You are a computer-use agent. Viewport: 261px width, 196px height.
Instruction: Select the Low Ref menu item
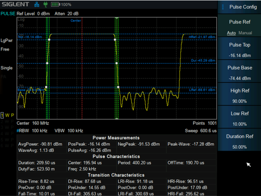pos(240,118)
